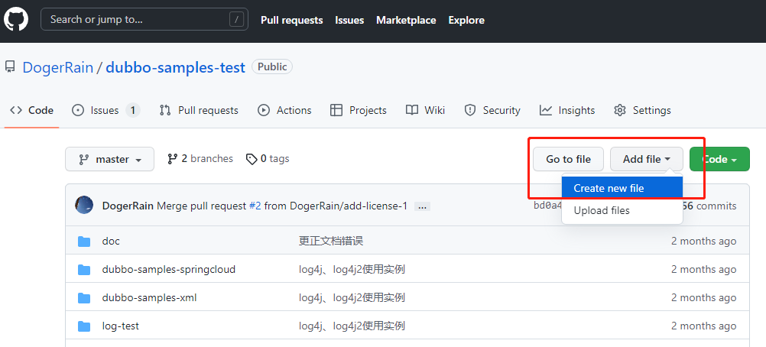
Task: Click DogerRain's commit author avatar
Action: 84,205
